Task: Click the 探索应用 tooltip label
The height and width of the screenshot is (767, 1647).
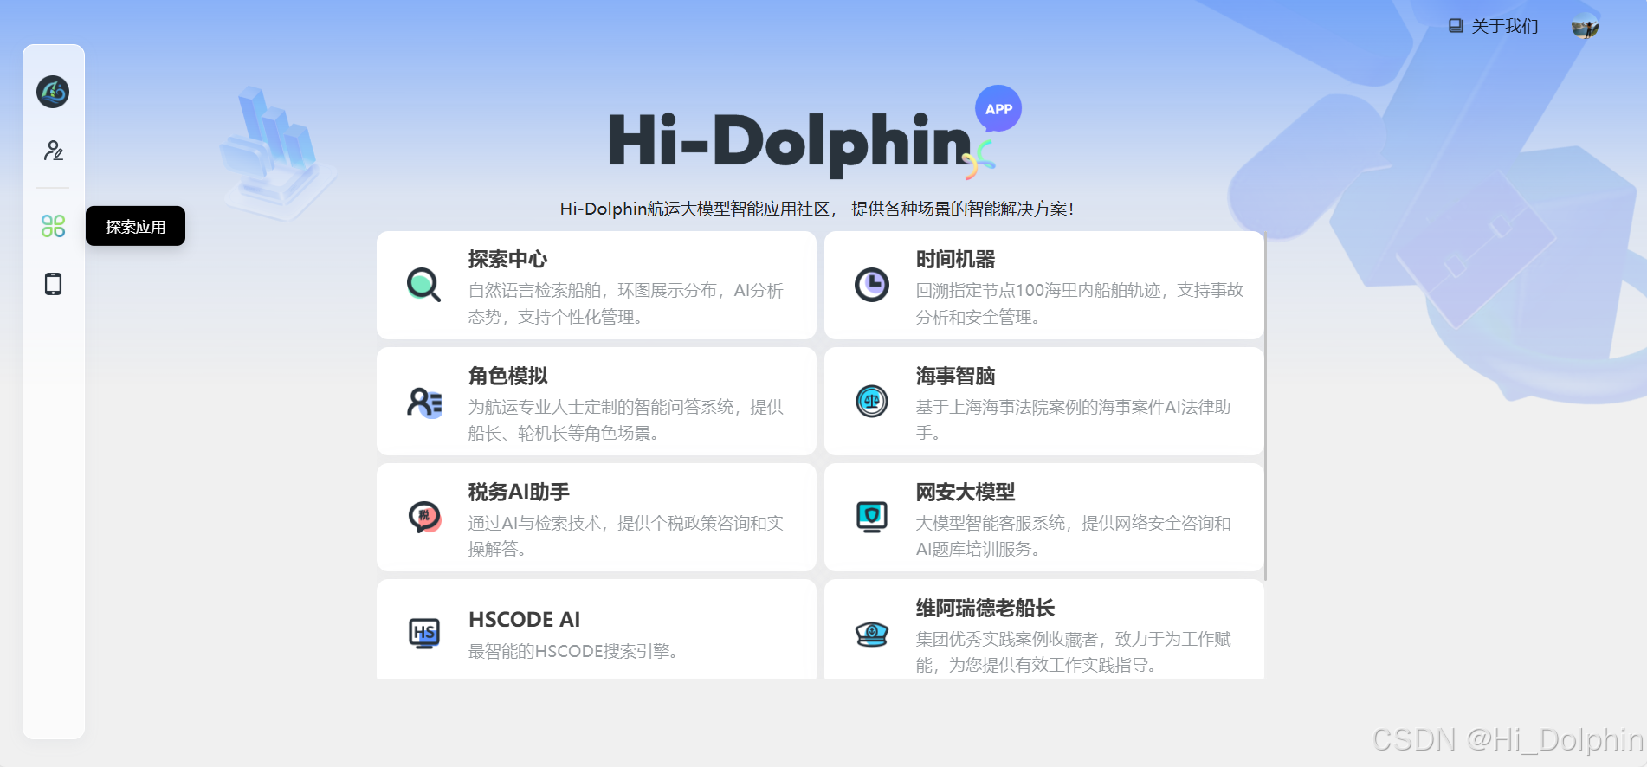Action: coord(135,226)
